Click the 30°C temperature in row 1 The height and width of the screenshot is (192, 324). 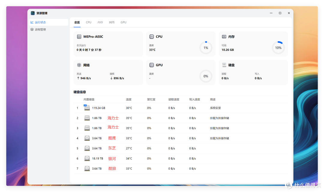pos(129,108)
